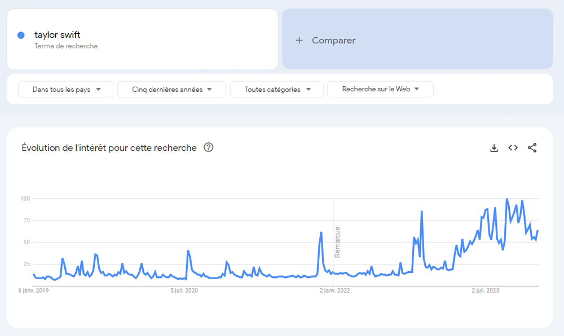Open the 'Dans tous les pays' dropdown

66,89
